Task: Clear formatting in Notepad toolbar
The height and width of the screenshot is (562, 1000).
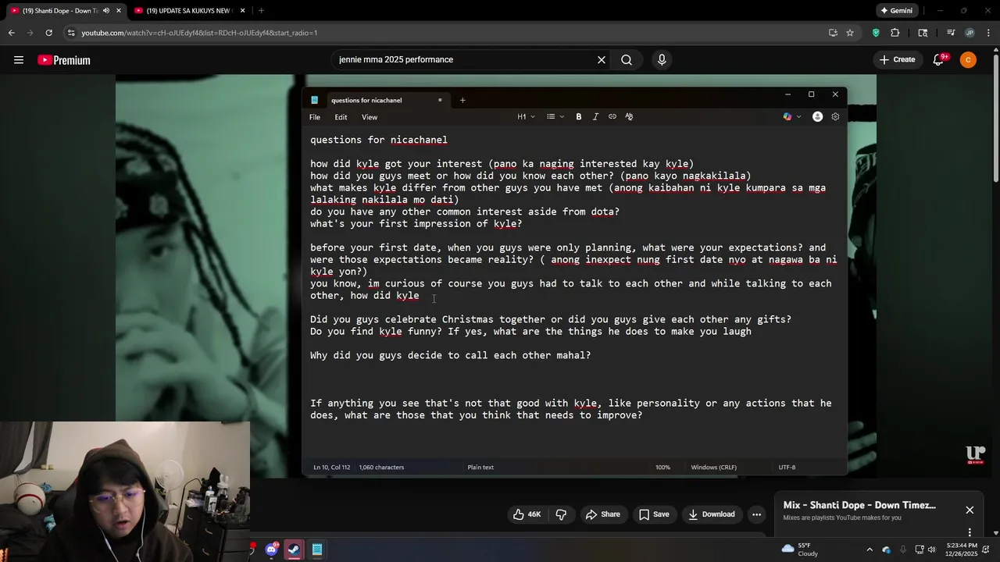Action: [629, 117]
